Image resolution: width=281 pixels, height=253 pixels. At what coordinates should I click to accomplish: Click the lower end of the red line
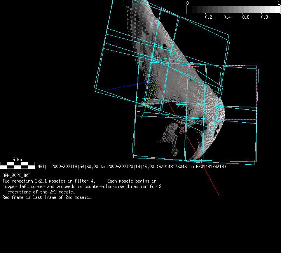click(218, 195)
